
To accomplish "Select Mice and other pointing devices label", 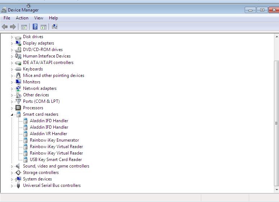I will click(x=54, y=75).
